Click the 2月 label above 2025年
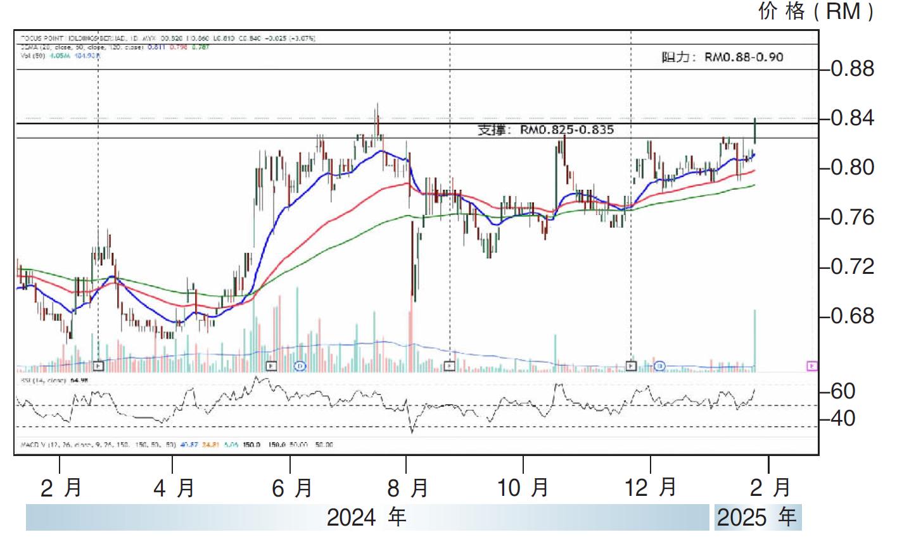The image size is (909, 537). point(770,488)
